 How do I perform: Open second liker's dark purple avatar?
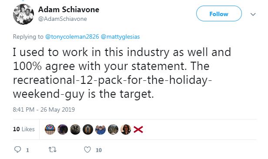point(63,129)
